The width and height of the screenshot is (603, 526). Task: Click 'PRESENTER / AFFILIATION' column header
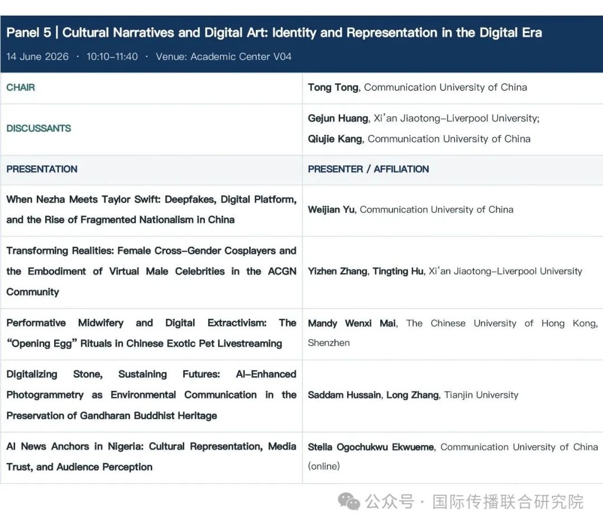tap(368, 169)
